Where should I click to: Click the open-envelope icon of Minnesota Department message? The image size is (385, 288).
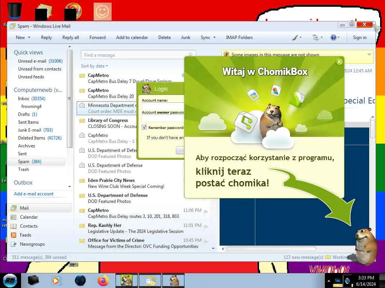(x=82, y=105)
